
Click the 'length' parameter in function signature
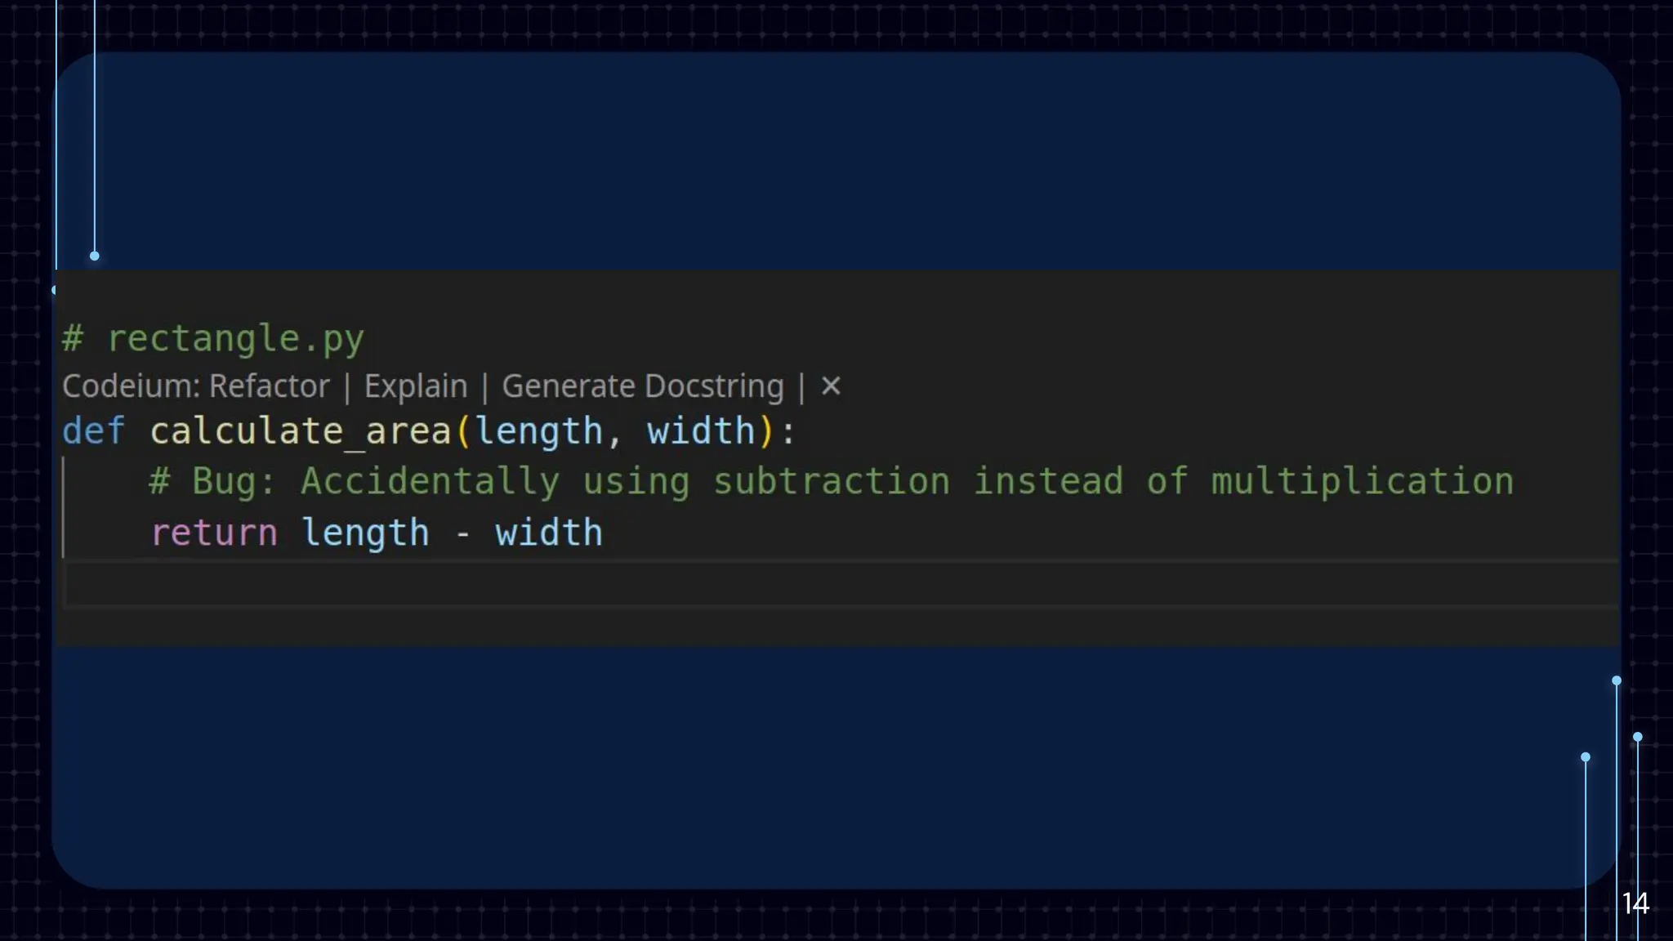click(538, 431)
